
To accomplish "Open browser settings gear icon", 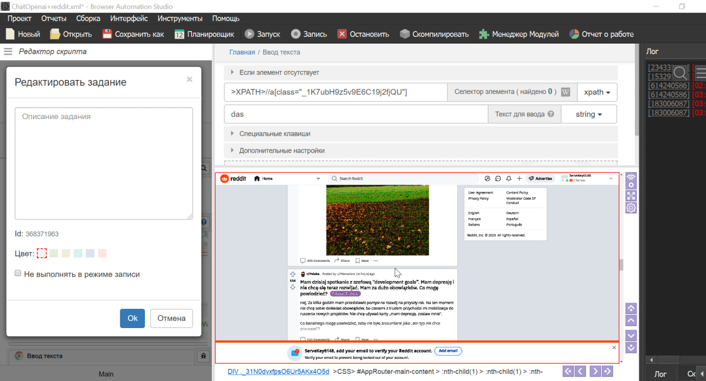I will 631,208.
